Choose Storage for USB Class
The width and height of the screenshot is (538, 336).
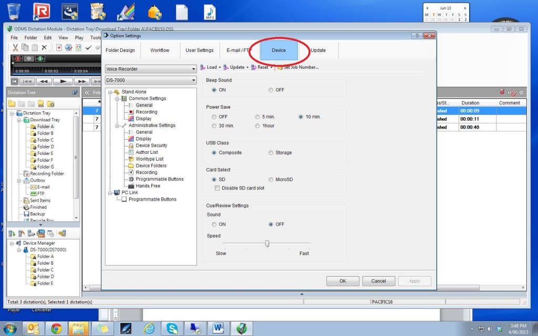[x=271, y=153]
